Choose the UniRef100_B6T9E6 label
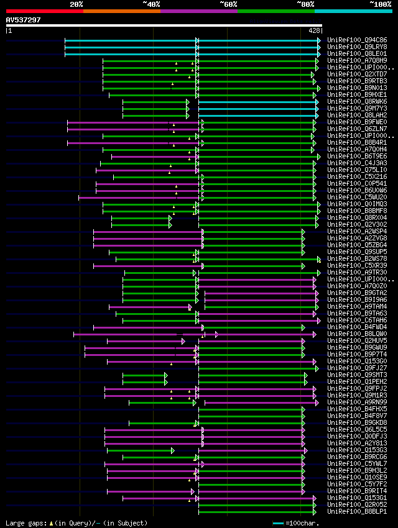 [357, 157]
